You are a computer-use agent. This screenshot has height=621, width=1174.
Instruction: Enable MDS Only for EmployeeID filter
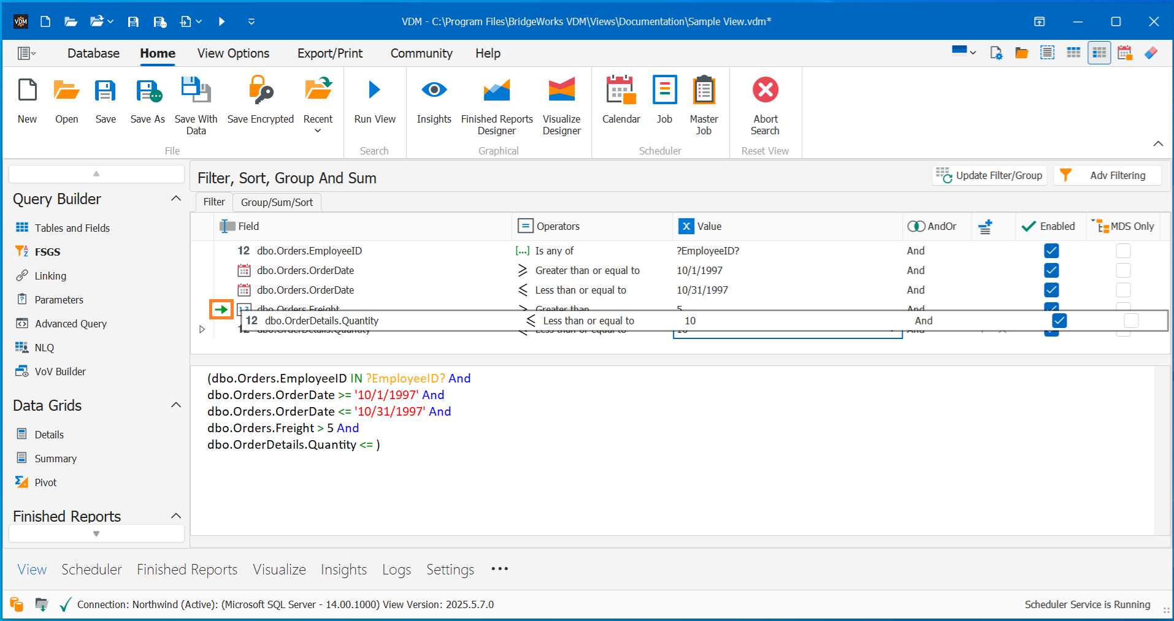click(x=1124, y=251)
